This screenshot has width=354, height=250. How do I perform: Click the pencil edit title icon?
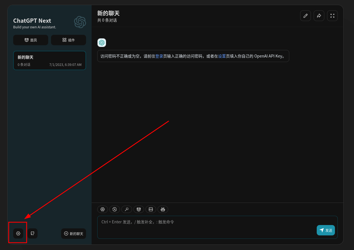point(306,16)
